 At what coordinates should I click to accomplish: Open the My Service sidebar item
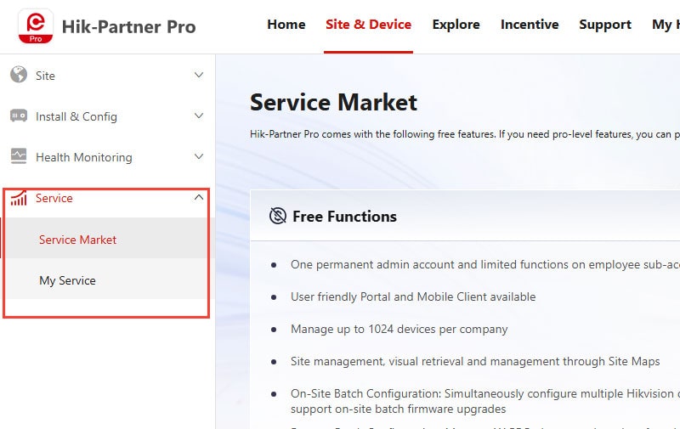(x=106, y=280)
